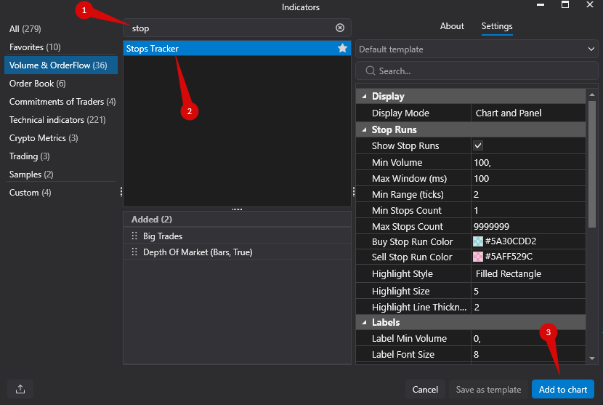Minimize the Indicators window
This screenshot has height=405, width=603.
(541, 5)
